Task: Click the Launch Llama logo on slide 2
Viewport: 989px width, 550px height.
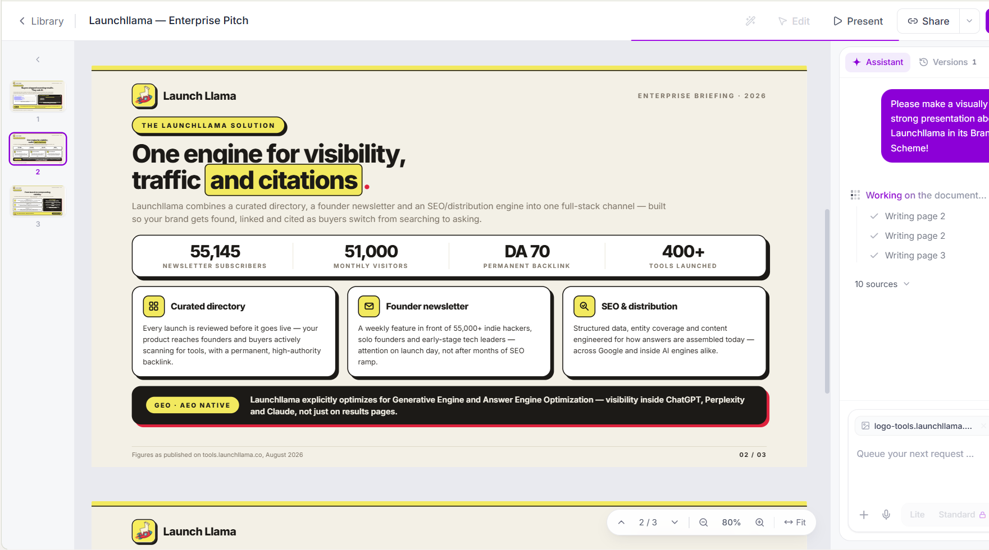Action: pos(144,96)
